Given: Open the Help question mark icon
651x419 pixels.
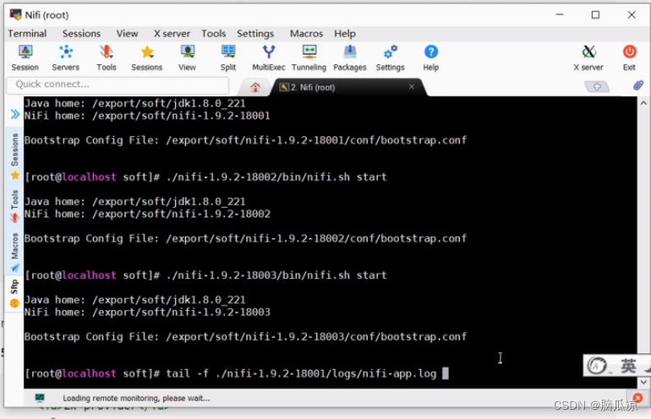Looking at the screenshot, I should tap(431, 57).
